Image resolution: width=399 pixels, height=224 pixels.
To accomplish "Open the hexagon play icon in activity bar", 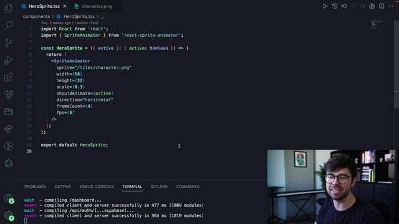I will click(x=8, y=163).
